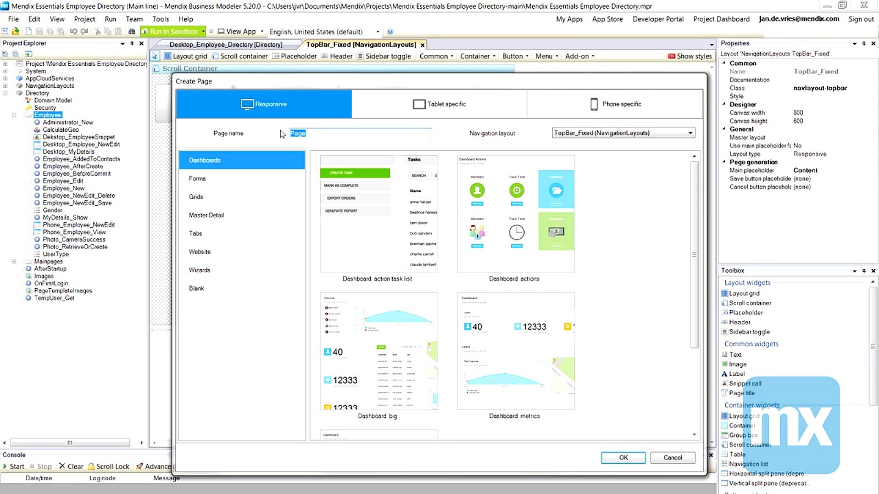Click the Start button in Console
879x494 pixels.
14,467
